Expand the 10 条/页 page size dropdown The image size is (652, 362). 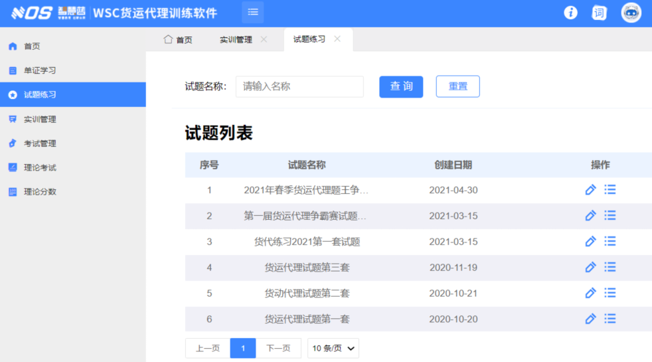pyautogui.click(x=333, y=348)
